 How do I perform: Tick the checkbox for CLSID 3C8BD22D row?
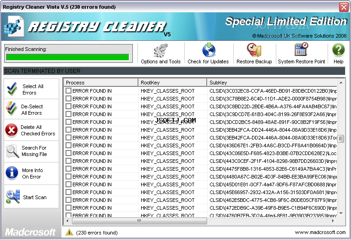[68, 106]
